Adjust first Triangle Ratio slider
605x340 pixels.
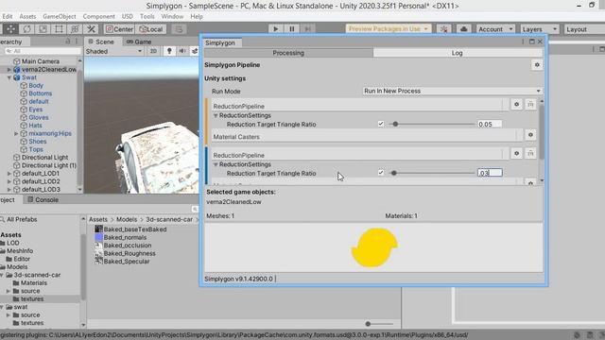click(431, 124)
